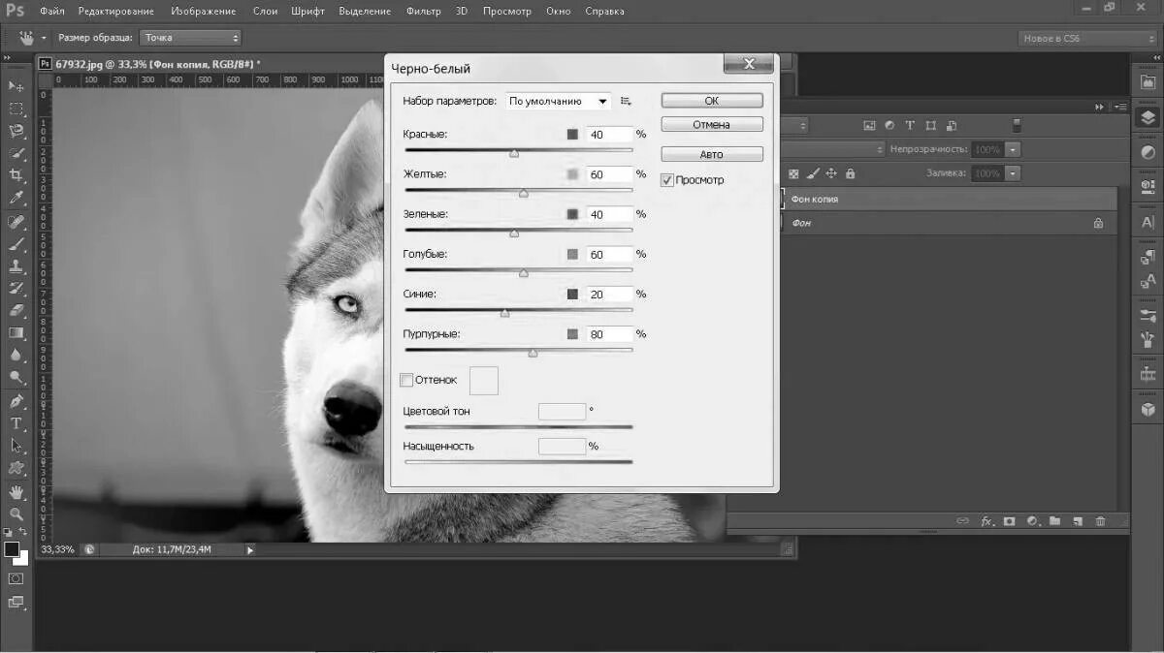
Task: Change the screen mode
Action: tap(16, 602)
